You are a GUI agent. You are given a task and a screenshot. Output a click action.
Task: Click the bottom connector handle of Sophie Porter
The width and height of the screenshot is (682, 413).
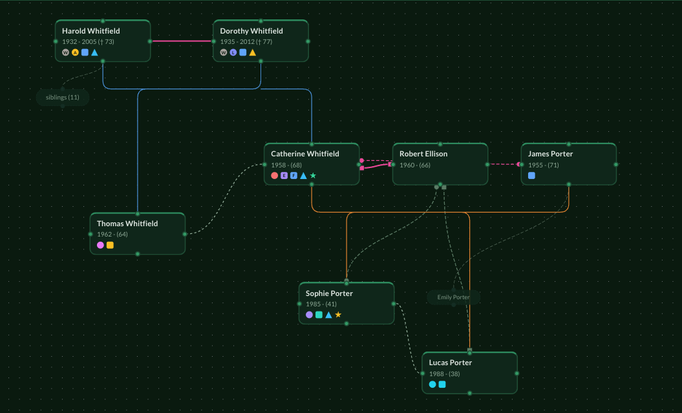coord(346,323)
